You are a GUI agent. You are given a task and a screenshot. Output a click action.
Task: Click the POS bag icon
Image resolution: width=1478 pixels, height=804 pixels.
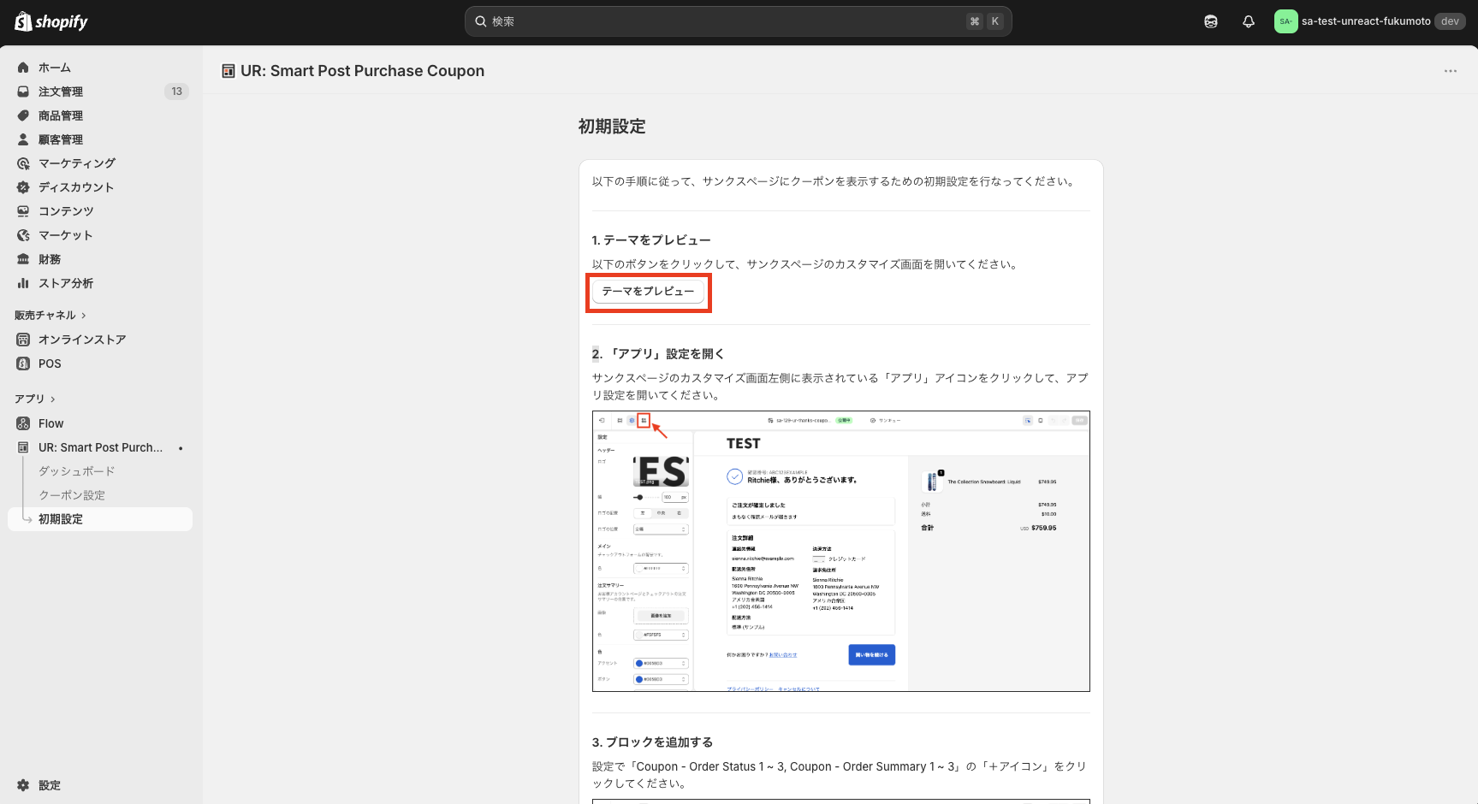pos(23,364)
